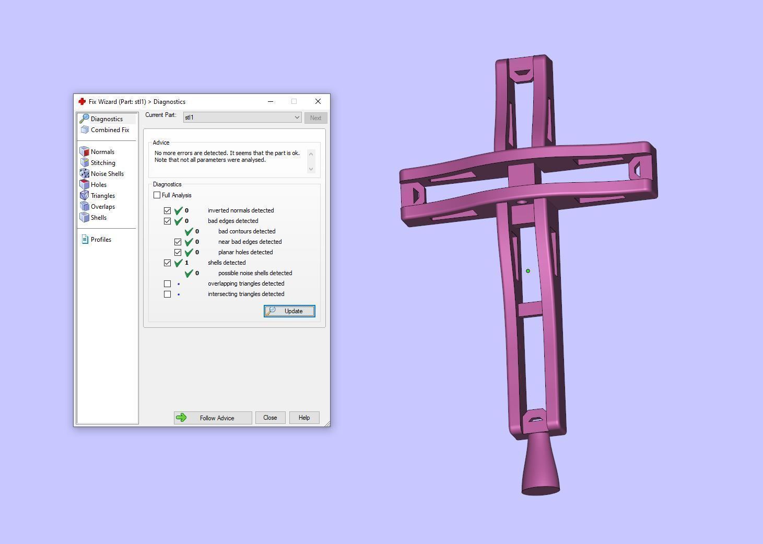Viewport: 763px width, 544px height.
Task: Uncheck near bad edges detected checkbox
Action: point(178,242)
